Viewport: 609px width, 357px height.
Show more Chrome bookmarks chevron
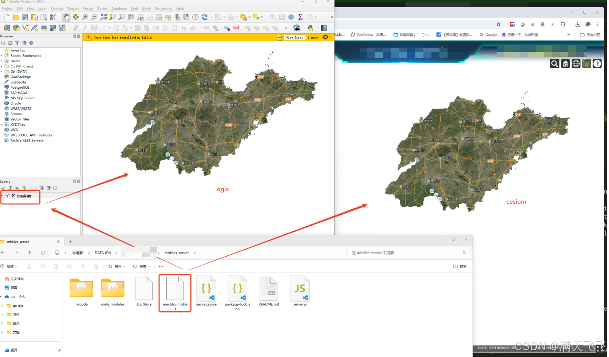click(x=568, y=35)
